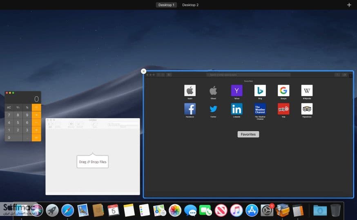Click the multiply key in Calculator

[36, 115]
